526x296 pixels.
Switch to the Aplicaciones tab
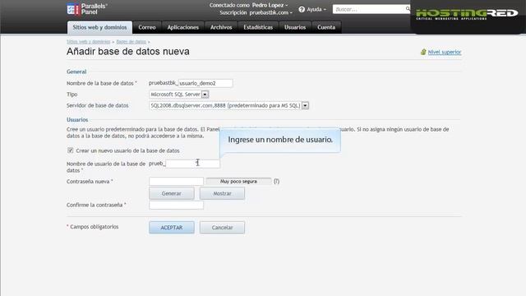[x=182, y=27]
